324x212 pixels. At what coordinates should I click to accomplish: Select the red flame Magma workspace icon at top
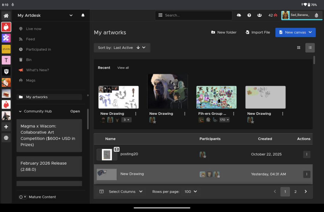[x=6, y=27]
